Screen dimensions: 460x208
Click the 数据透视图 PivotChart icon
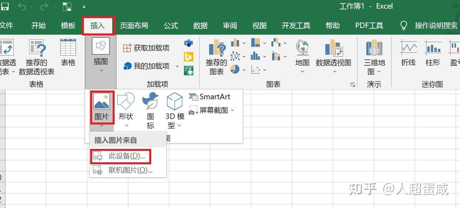click(334, 48)
